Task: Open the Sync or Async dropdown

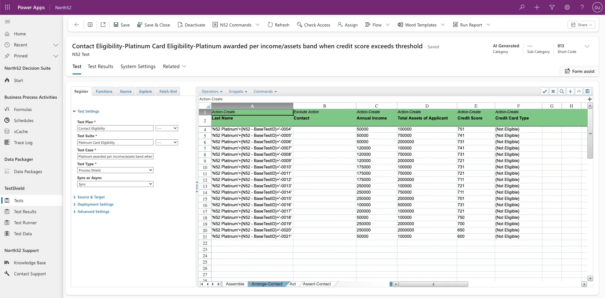Action: (115, 184)
